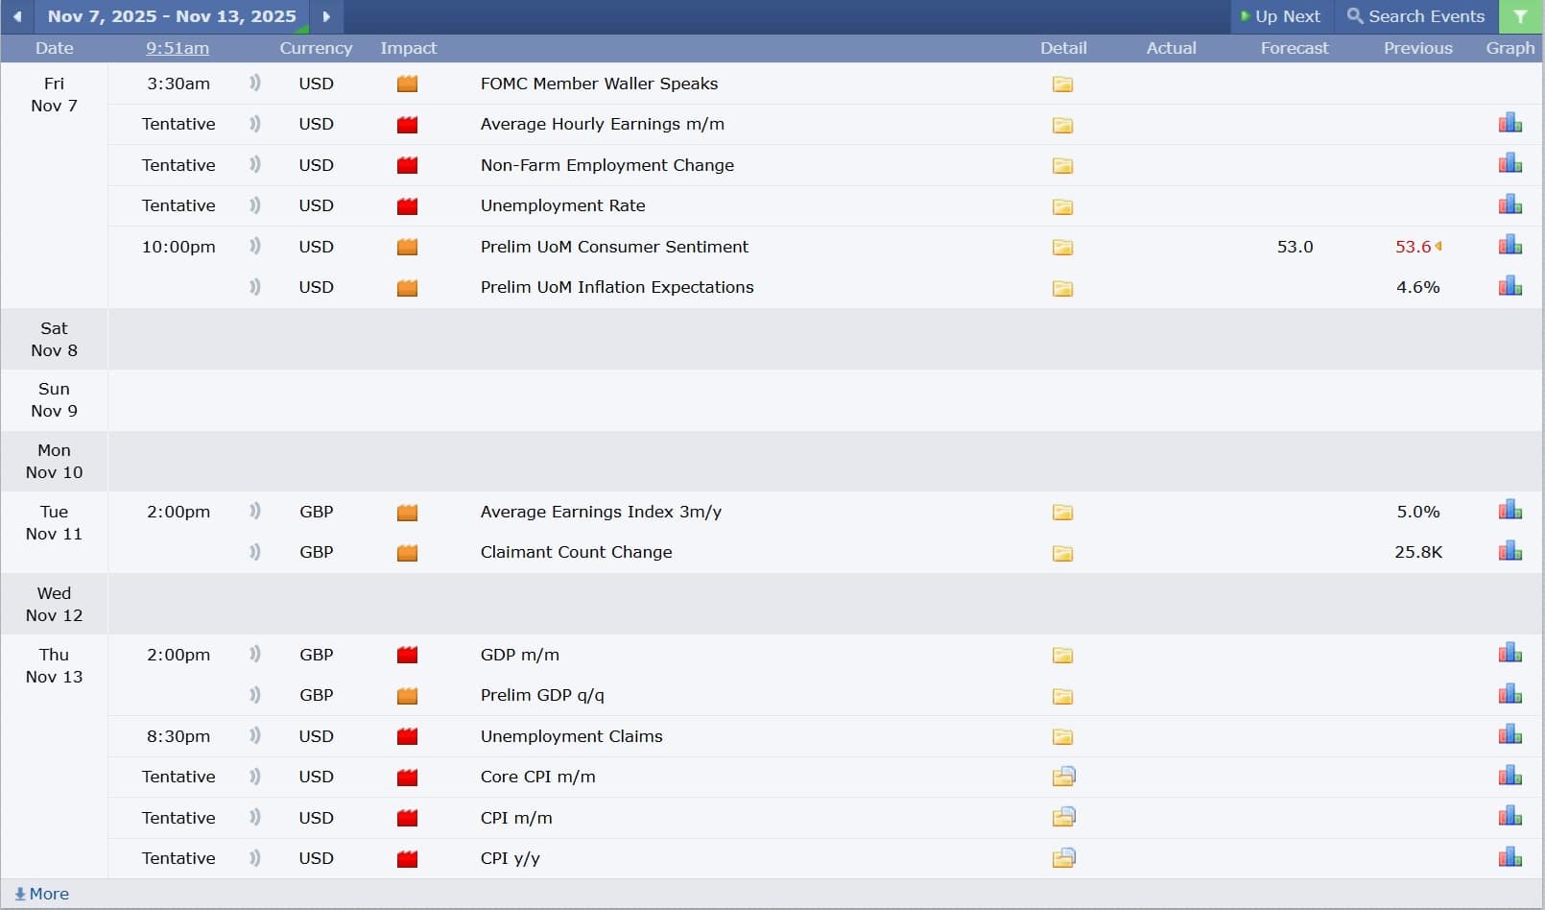Toggle sound alert for Average Hourly Earnings
The height and width of the screenshot is (910, 1545).
click(x=254, y=124)
